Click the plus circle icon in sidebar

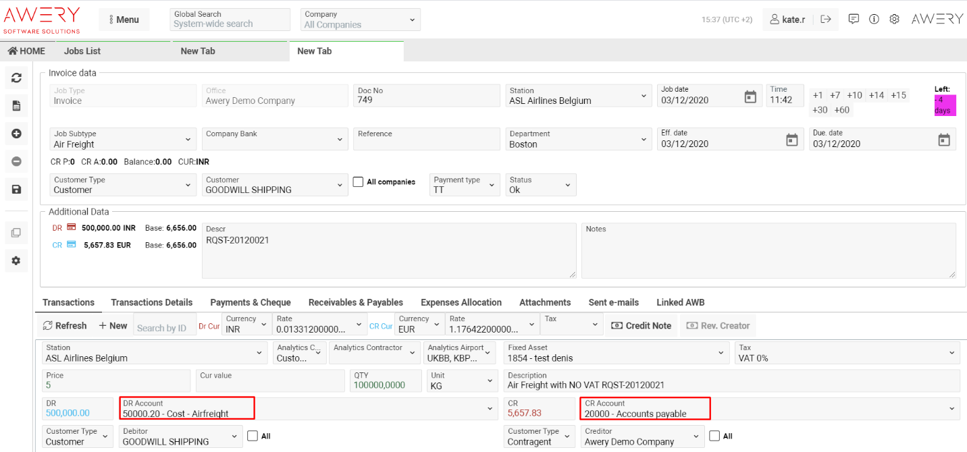[x=16, y=134]
